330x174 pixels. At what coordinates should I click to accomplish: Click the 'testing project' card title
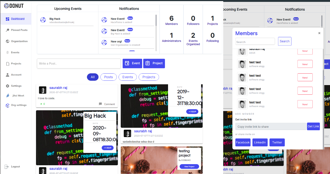(185, 153)
